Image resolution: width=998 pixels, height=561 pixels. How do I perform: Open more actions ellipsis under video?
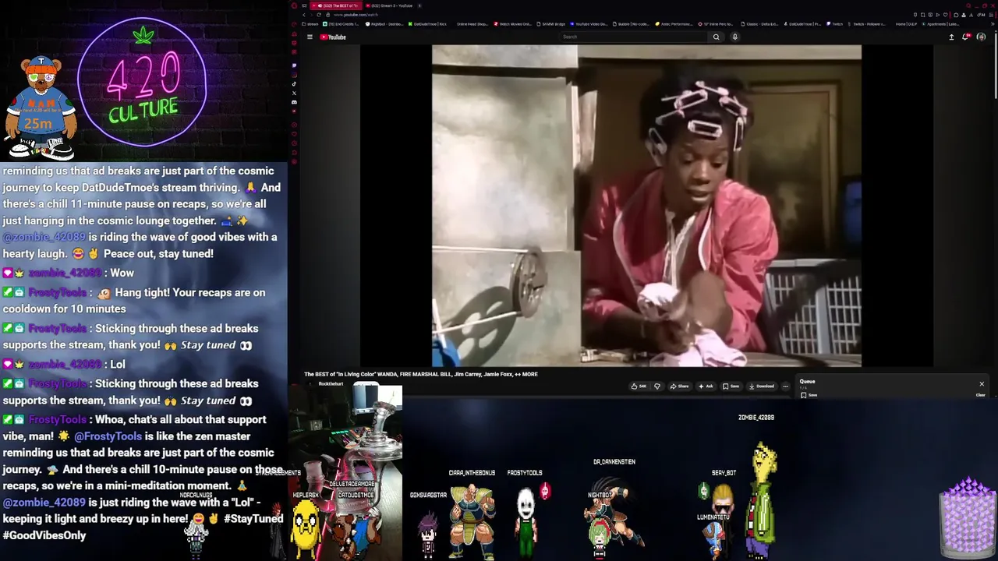point(785,386)
